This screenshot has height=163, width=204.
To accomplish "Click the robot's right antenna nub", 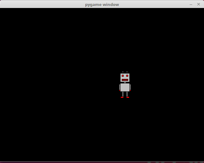I will click(x=127, y=72).
